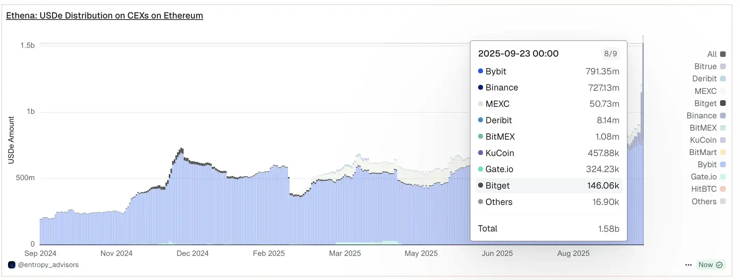Click the BitMEX legend square icon
The width and height of the screenshot is (740, 280).
[723, 128]
